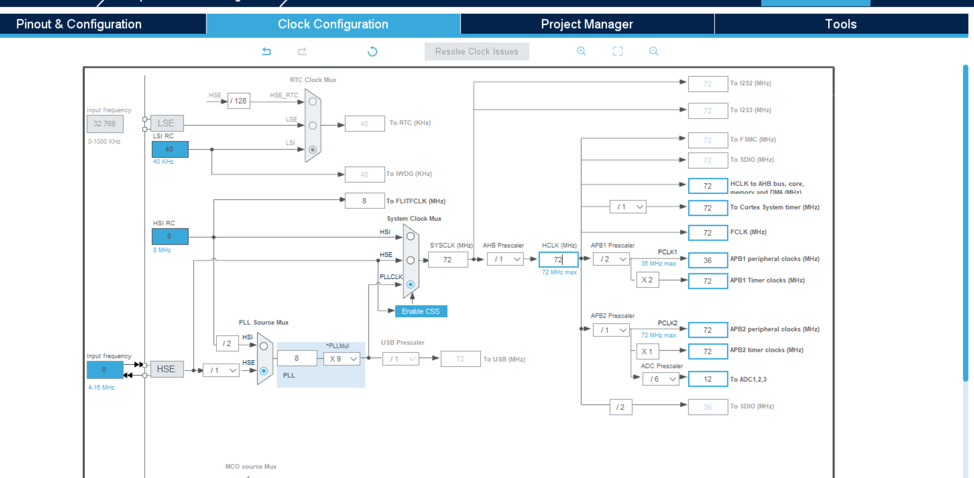974x478 pixels.
Task: Select HSE in the PLL Source Mux
Action: (x=264, y=371)
